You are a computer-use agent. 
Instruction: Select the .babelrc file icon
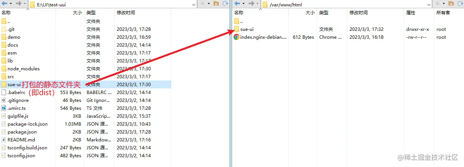click(4, 92)
